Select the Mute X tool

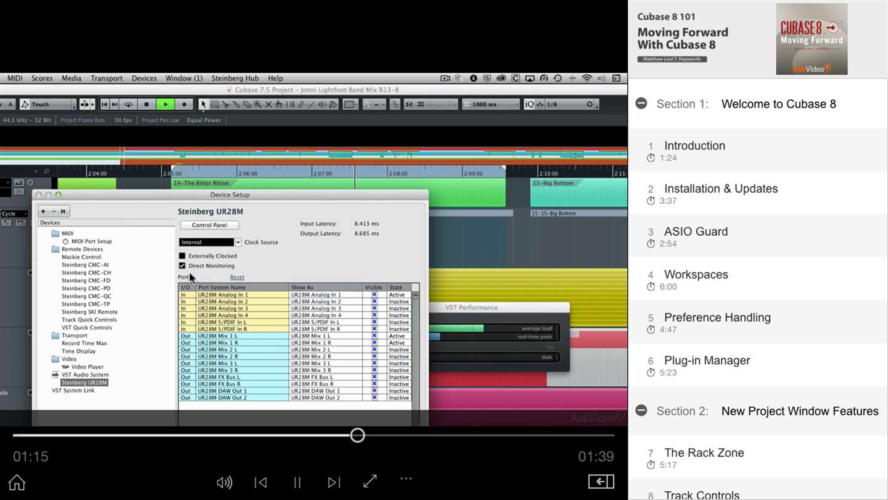[268, 104]
